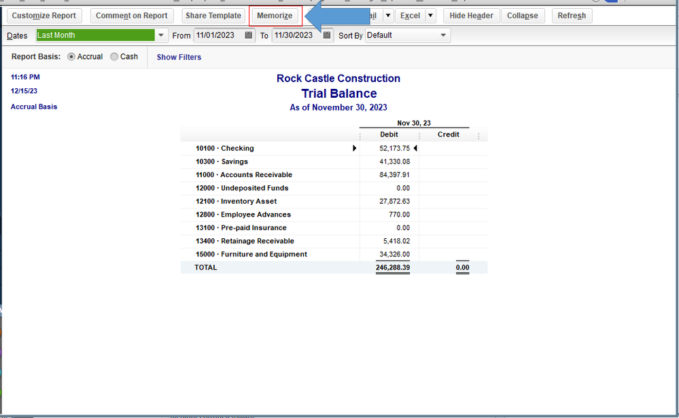Click the 11:16 PM time stamp
The image size is (679, 418).
[25, 77]
